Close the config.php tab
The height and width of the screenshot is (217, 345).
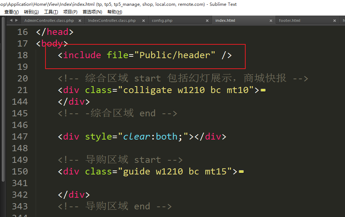click(x=207, y=21)
